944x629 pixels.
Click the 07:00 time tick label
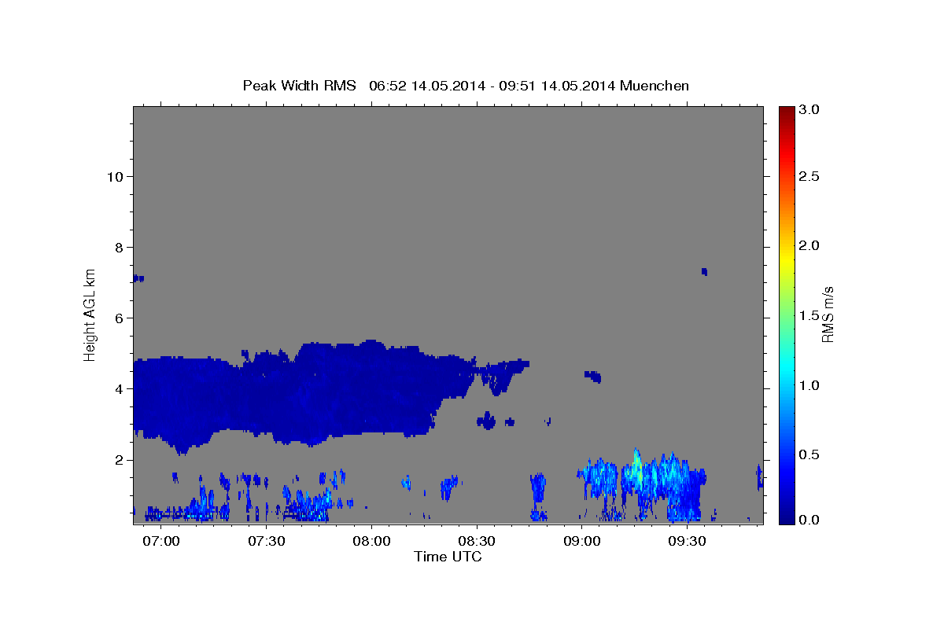pos(162,541)
